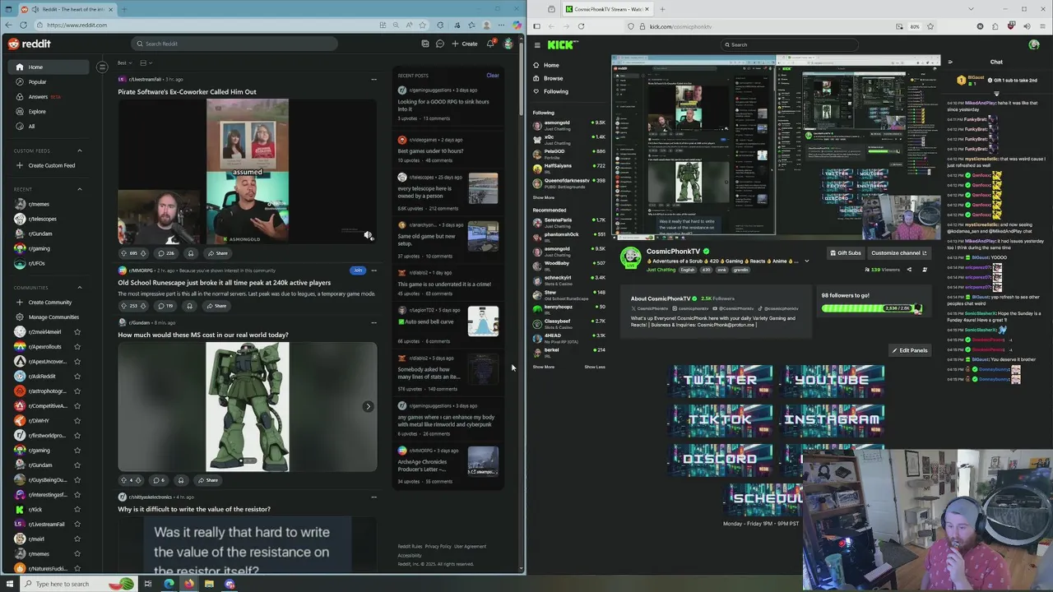Collapse the Recent section in Reddit sidebar
1053x592 pixels.
tap(80, 189)
